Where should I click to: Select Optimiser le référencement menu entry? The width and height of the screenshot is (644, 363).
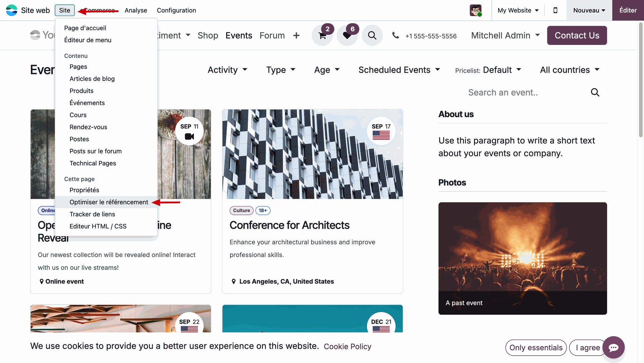pyautogui.click(x=109, y=202)
